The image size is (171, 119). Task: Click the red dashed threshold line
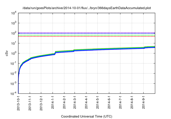coord(87,36)
